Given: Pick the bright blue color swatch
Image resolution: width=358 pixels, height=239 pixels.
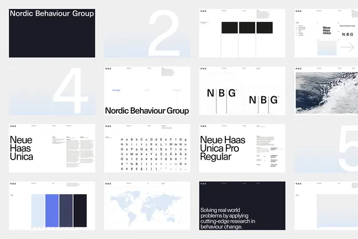Looking at the screenshot, I should [x=52, y=210].
